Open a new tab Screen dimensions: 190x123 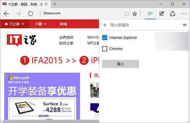(55, 4)
